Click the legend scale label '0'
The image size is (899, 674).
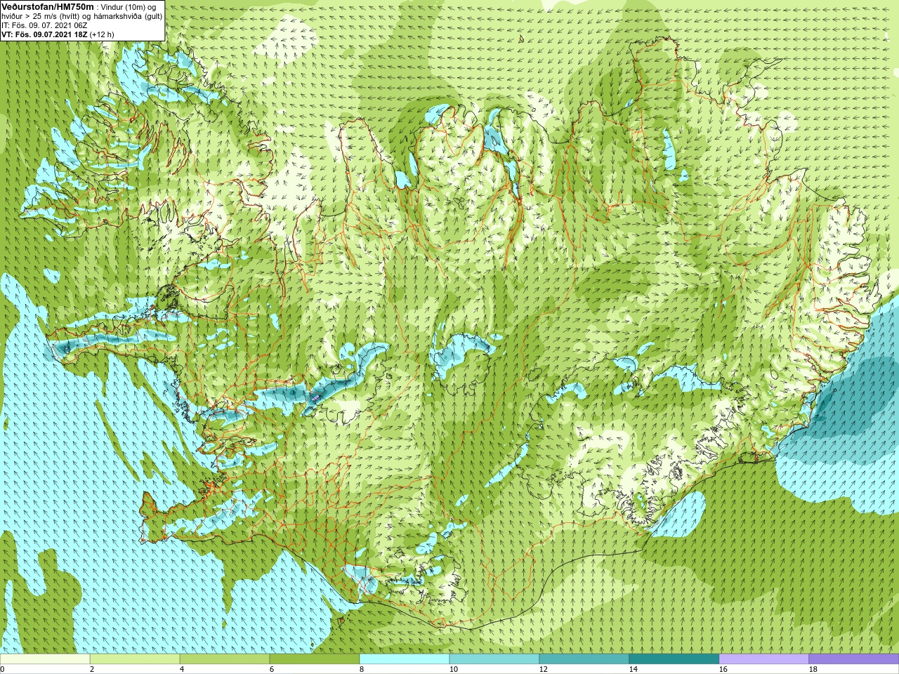[2, 669]
